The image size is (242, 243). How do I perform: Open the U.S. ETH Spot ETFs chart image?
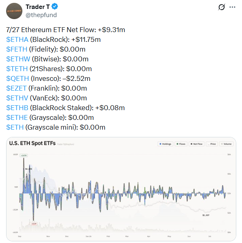pos(121,189)
